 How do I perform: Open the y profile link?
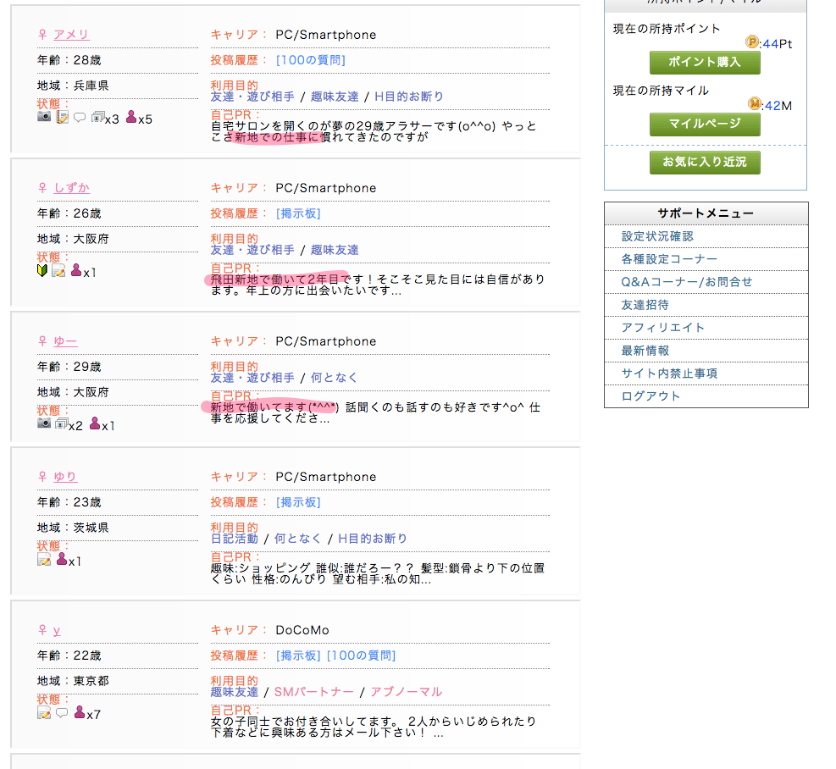tap(57, 630)
